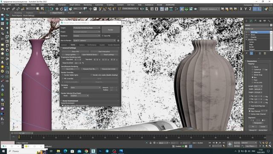
Task: Select the Vertex Color Channel radio button
Action: [250, 114]
